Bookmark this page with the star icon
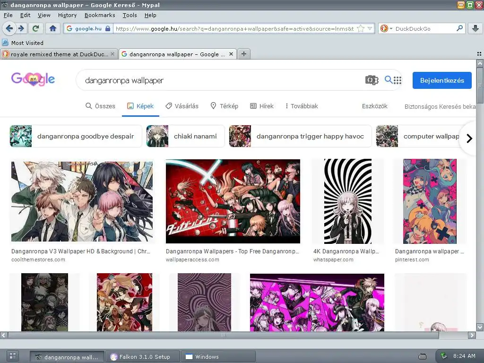484x363 pixels. coord(361,28)
